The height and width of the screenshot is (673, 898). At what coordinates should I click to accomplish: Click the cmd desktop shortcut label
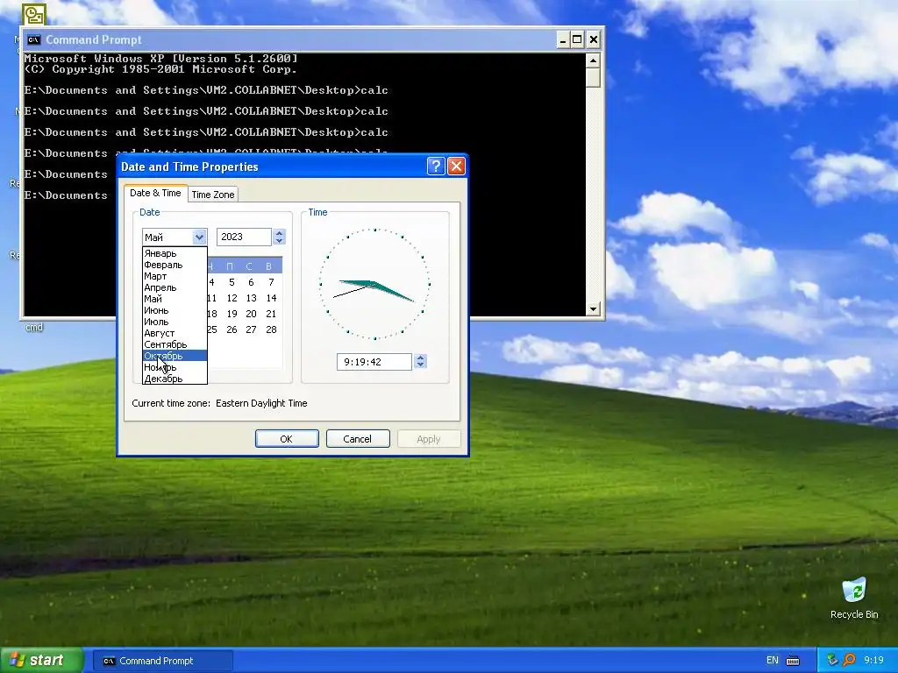(34, 328)
